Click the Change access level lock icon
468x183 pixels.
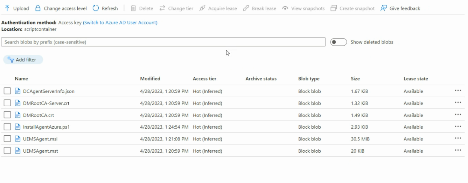tap(38, 8)
